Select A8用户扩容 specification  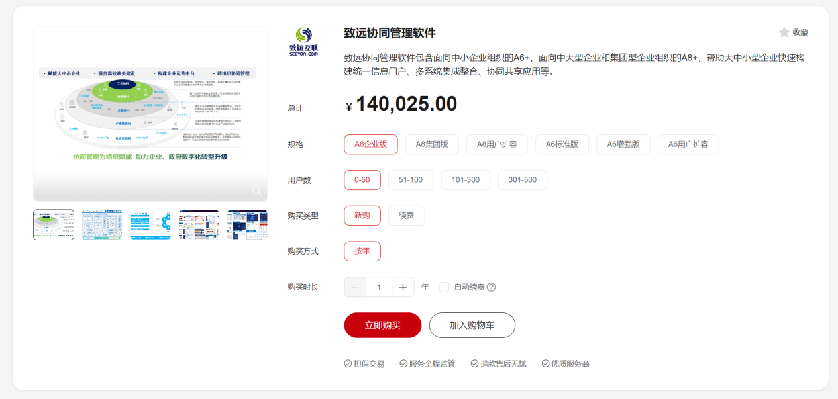(497, 144)
